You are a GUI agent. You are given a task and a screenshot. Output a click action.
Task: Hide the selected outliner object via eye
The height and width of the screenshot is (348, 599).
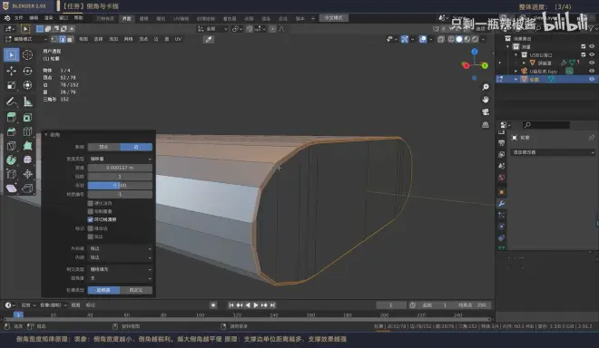pos(592,79)
